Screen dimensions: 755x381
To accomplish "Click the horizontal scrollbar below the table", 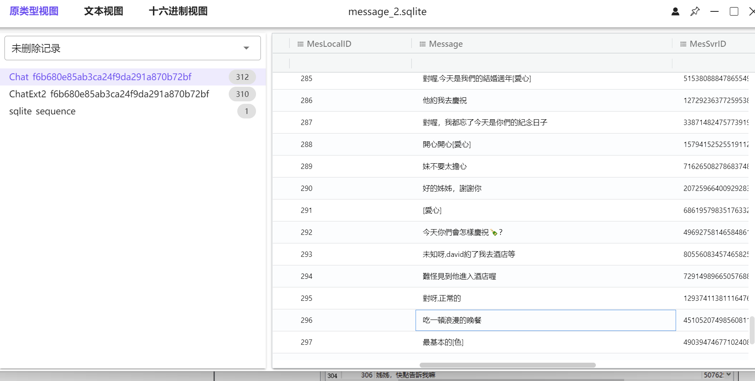I will (x=507, y=365).
